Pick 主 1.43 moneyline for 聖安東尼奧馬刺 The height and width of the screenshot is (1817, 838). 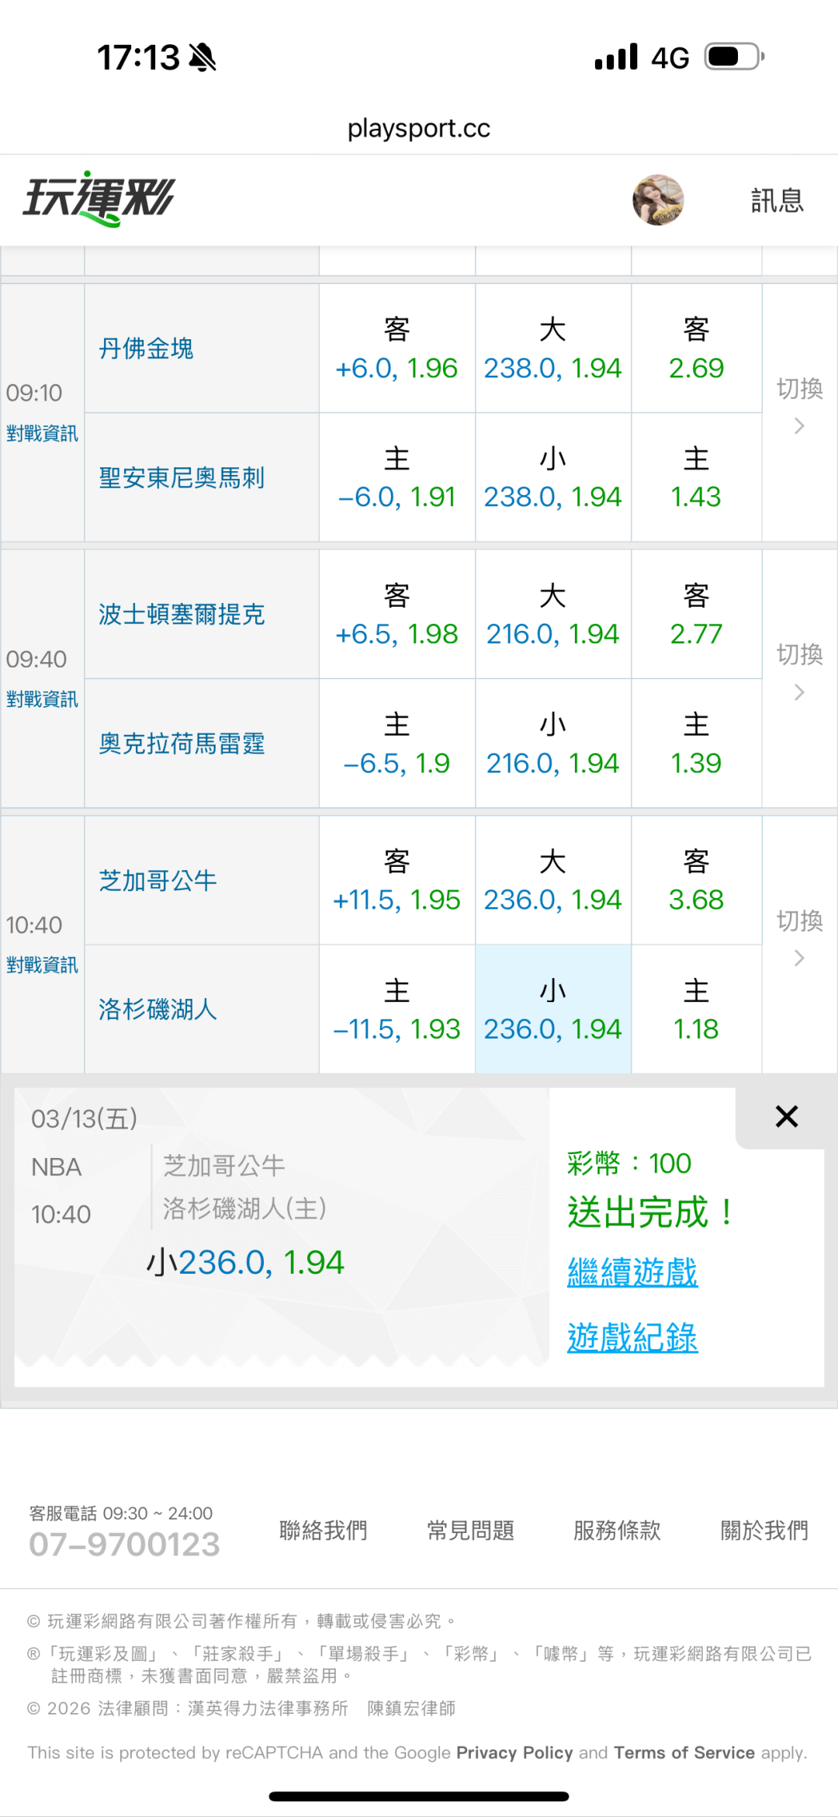tap(696, 478)
